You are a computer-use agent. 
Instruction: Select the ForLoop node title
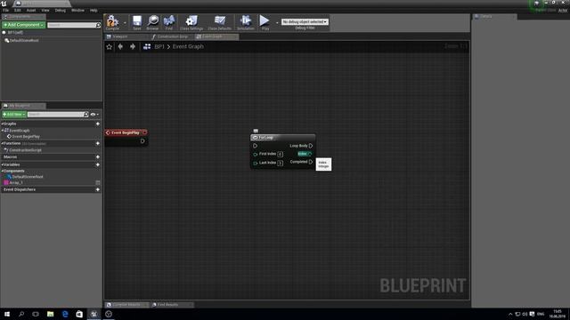(265, 138)
